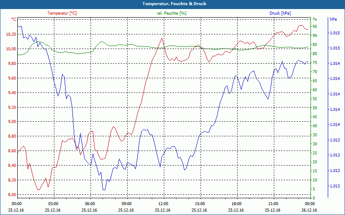Screen dimensions: 345x215
Task: Click the '10,20' temperature axis value
Action: click(x=12, y=34)
